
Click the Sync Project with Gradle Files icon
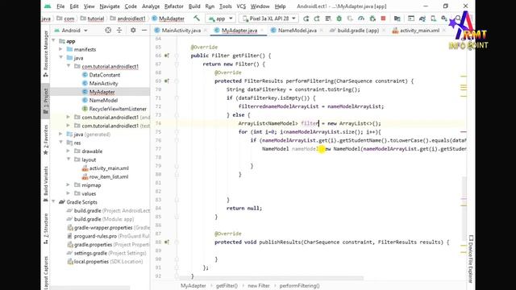click(x=422, y=19)
